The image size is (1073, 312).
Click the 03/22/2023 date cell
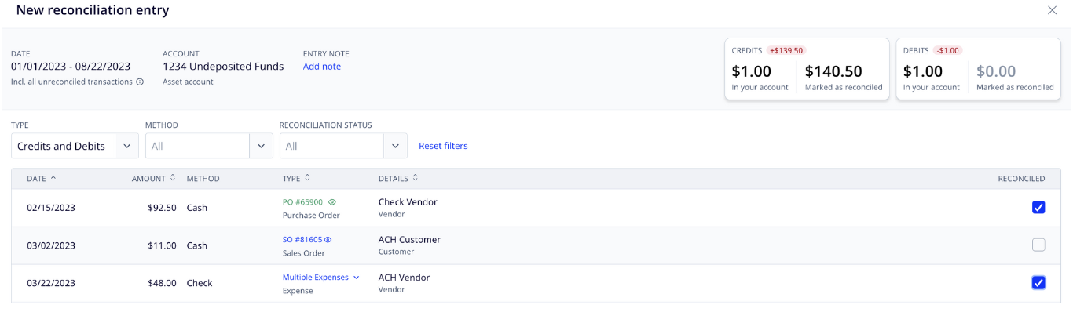pos(51,283)
